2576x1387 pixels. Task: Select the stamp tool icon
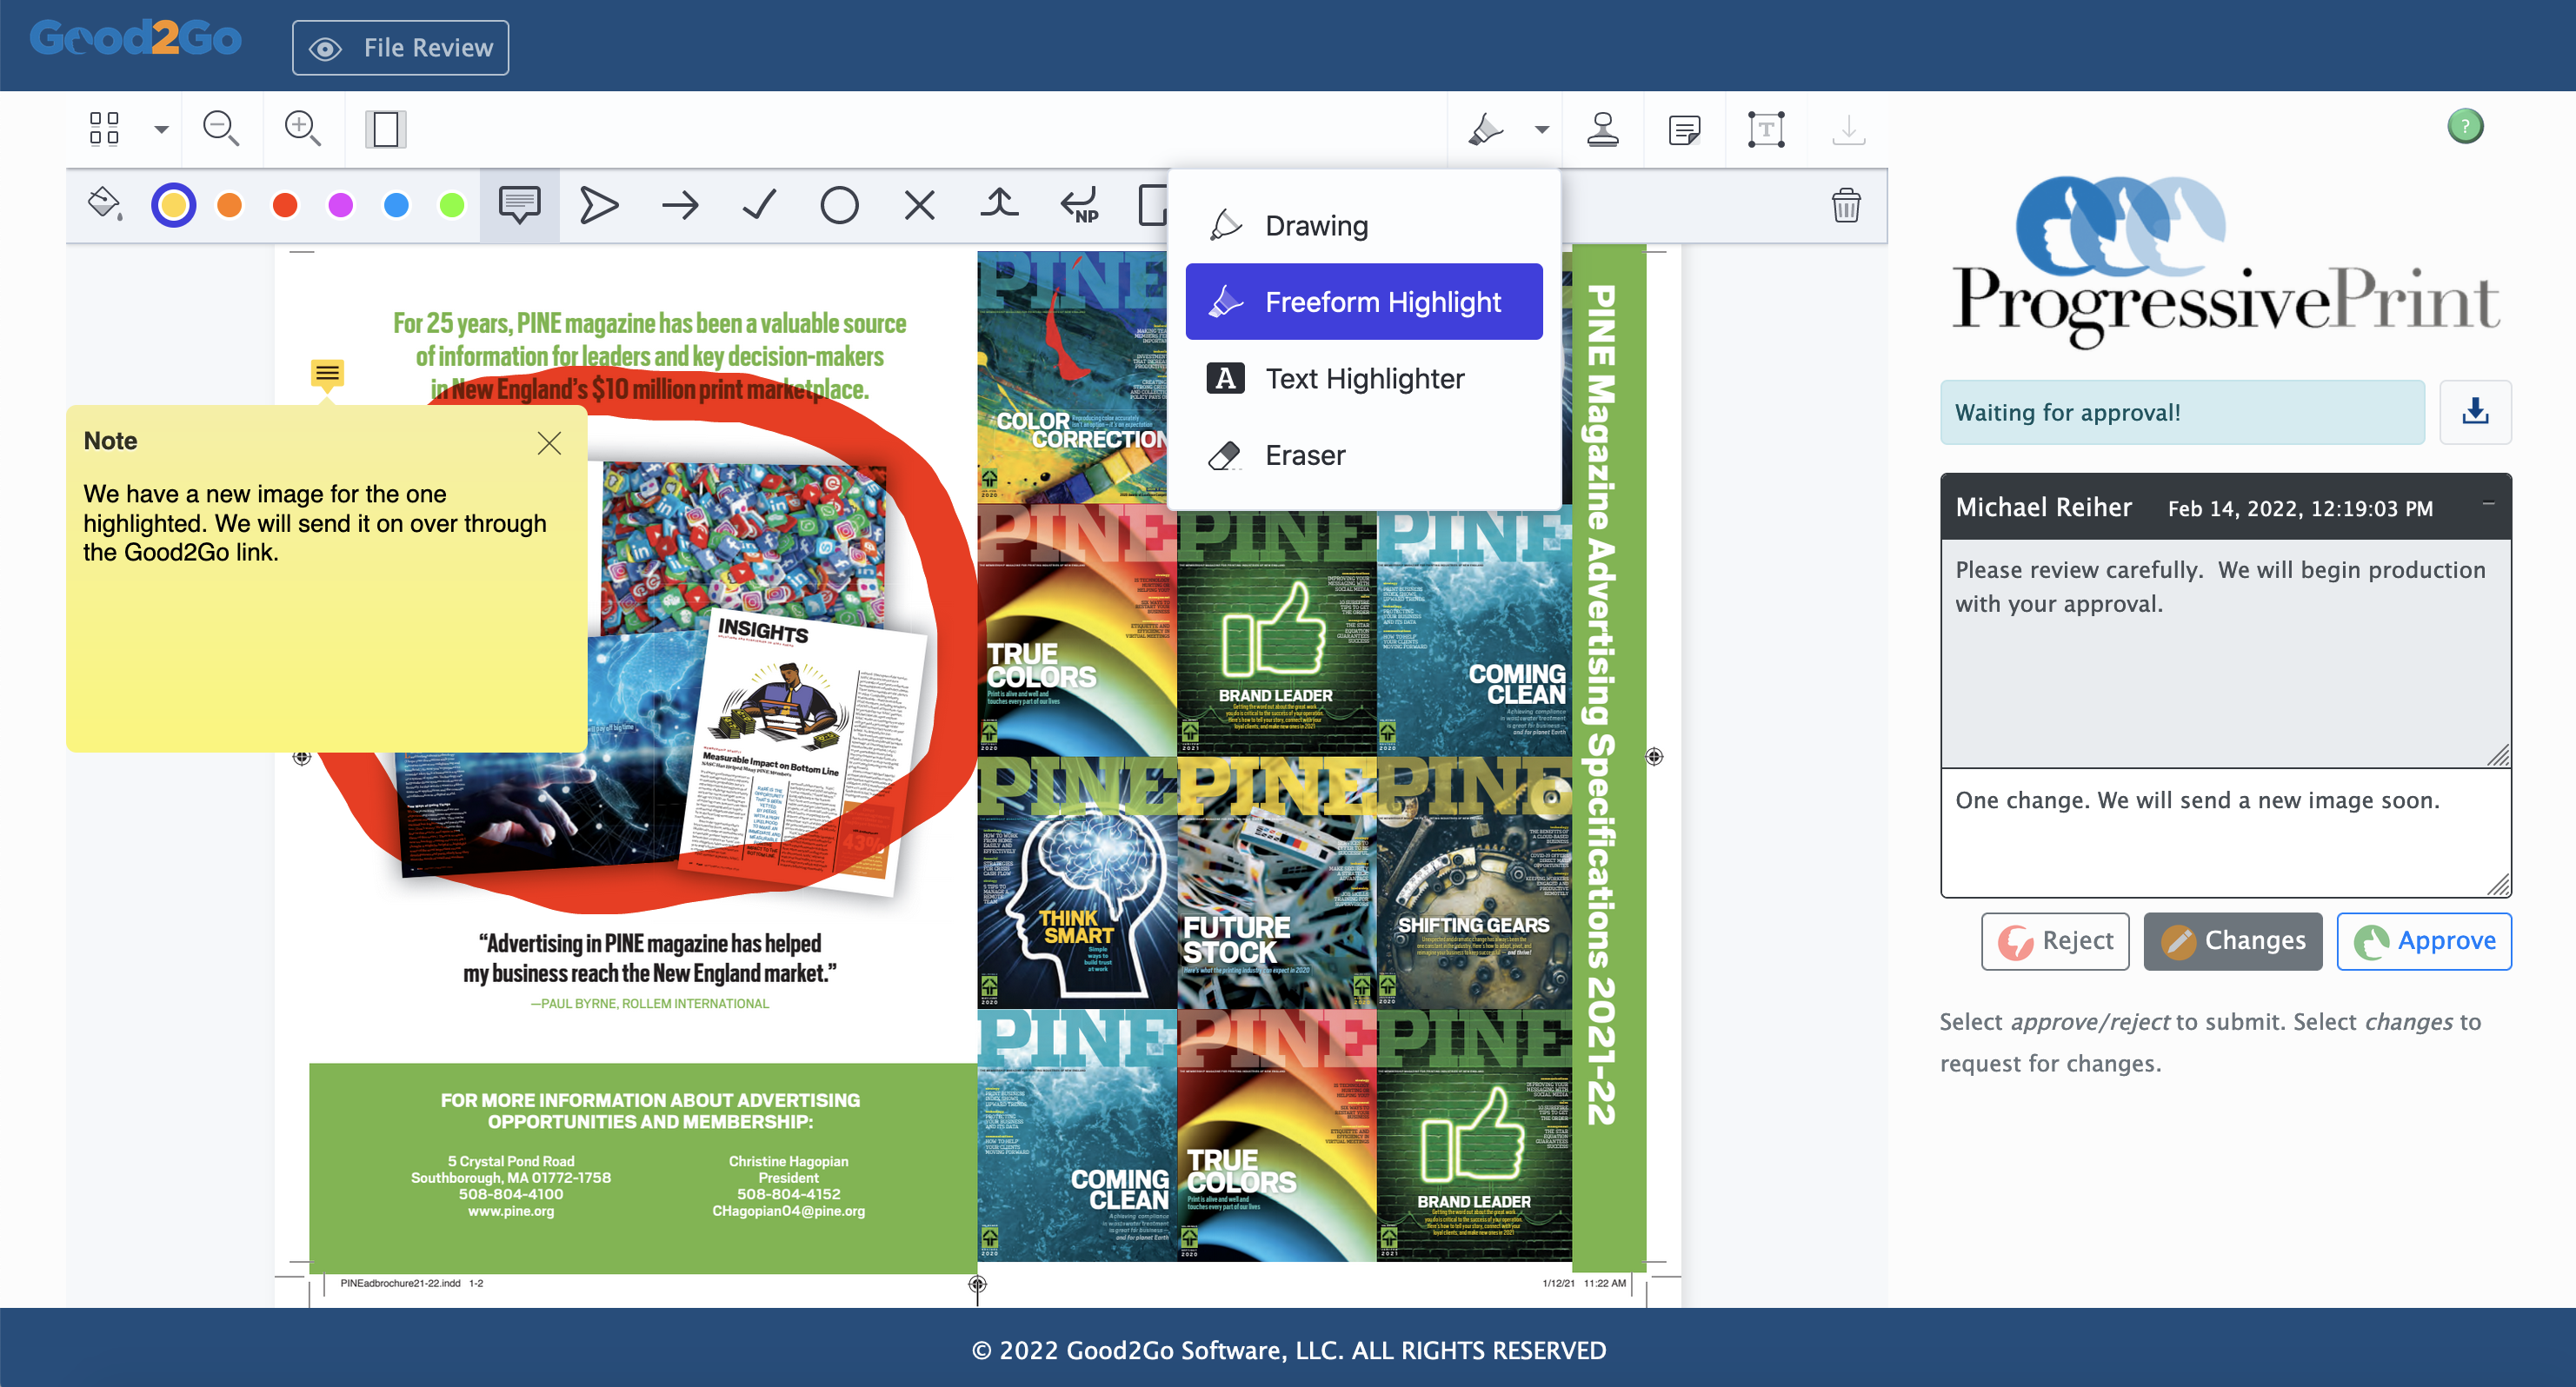pyautogui.click(x=1603, y=129)
